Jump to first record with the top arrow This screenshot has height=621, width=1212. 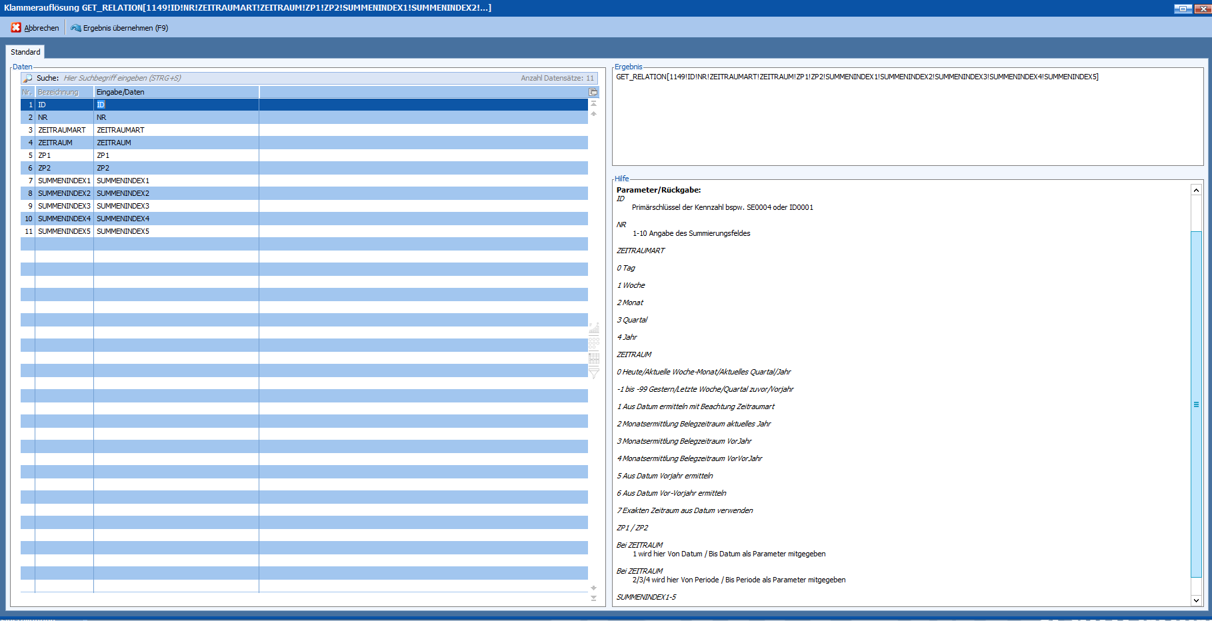593,104
